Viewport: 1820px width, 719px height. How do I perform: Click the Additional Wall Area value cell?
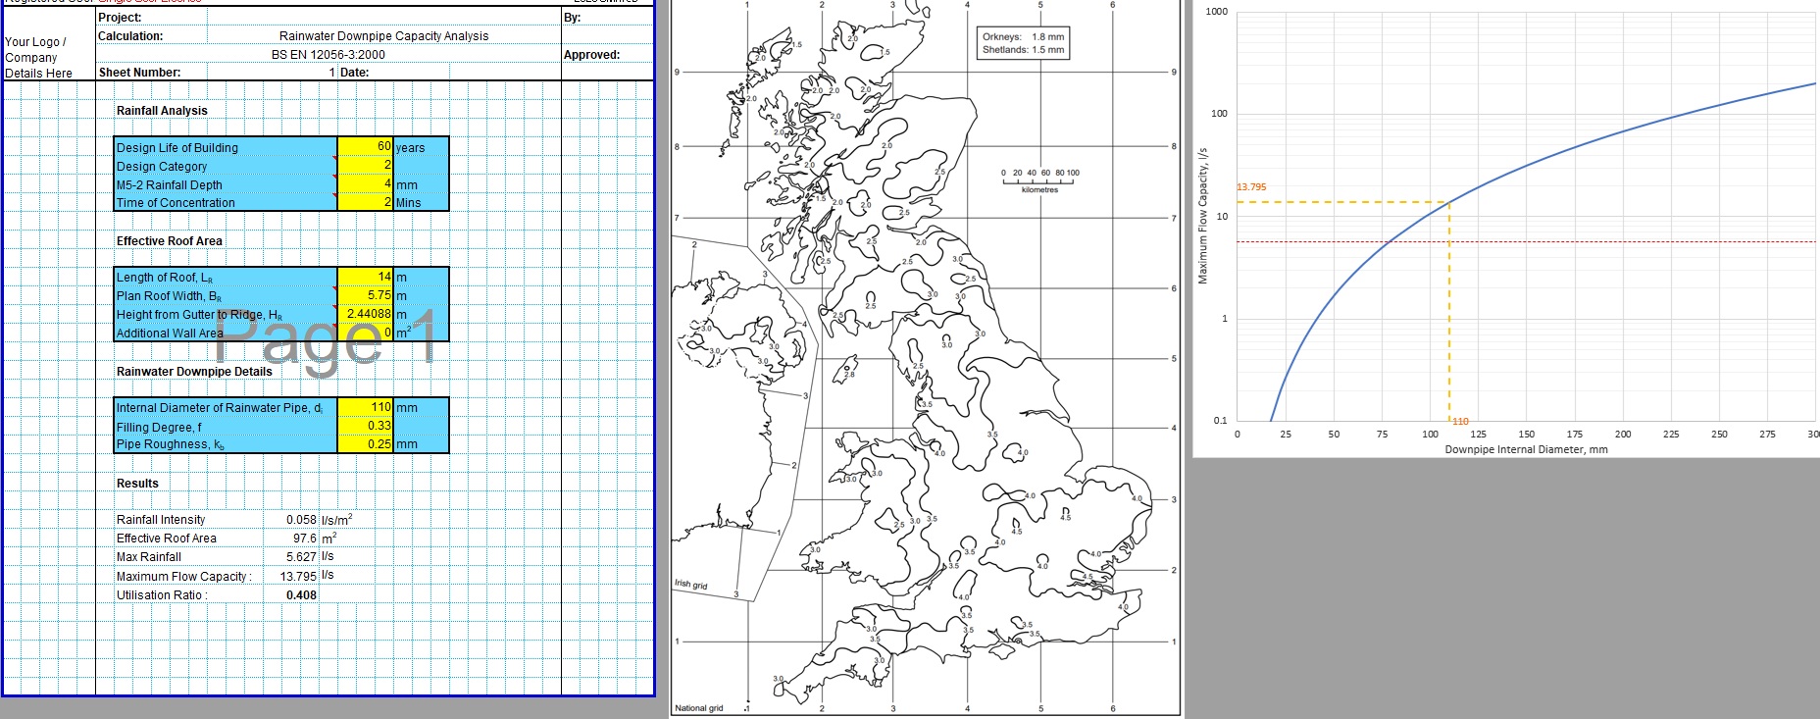[365, 333]
